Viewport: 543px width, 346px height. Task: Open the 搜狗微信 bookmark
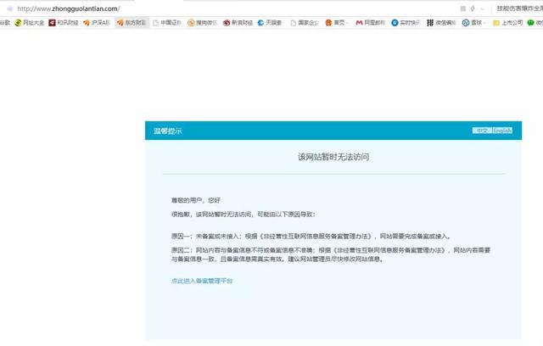coord(202,23)
